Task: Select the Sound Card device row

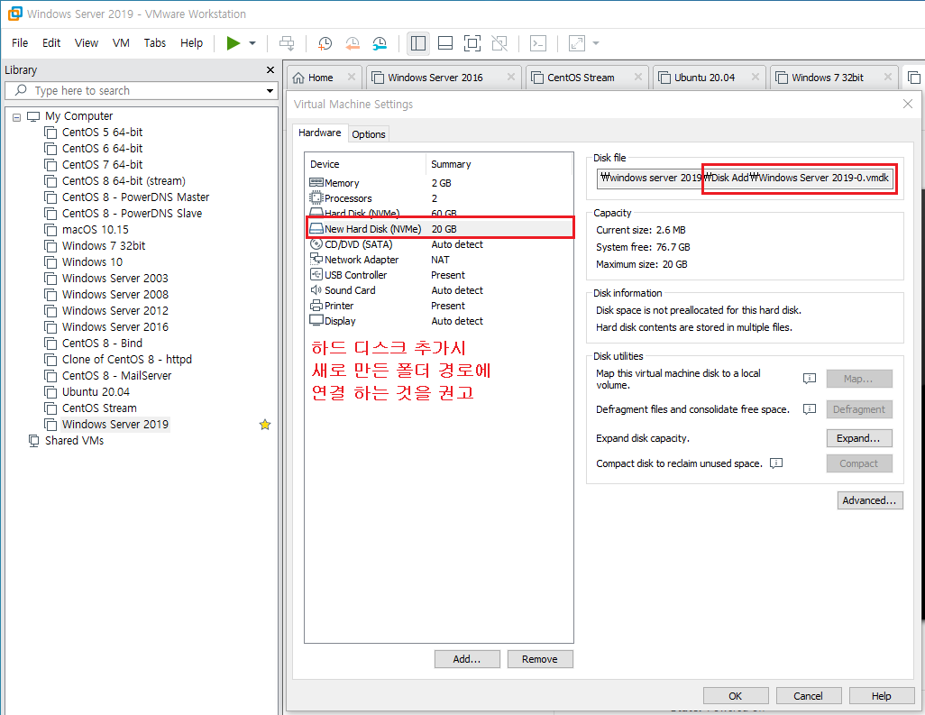Action: coord(440,290)
